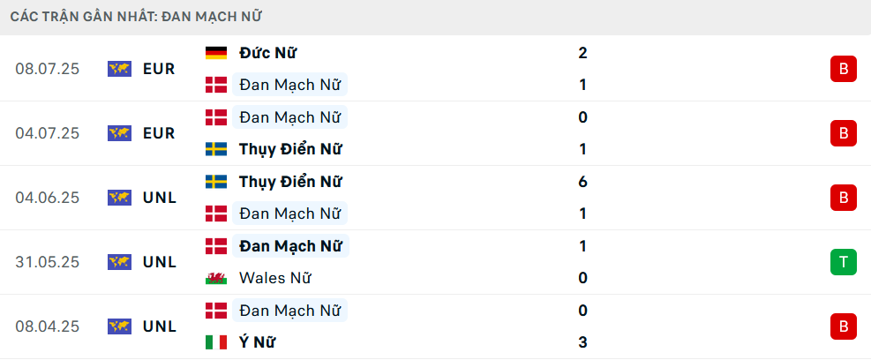Click the red B badge for Germany match

[844, 69]
